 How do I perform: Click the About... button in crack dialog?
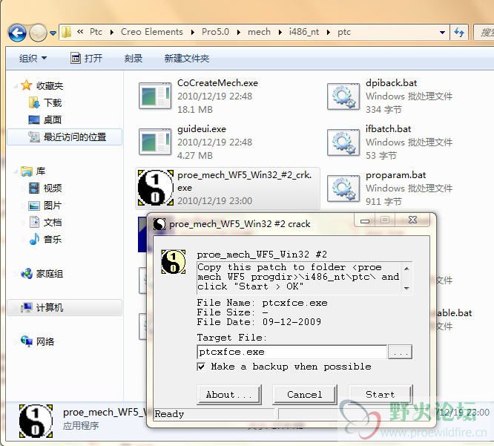pyautogui.click(x=229, y=395)
